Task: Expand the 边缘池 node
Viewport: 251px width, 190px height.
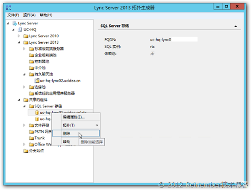Action: coord(24,87)
